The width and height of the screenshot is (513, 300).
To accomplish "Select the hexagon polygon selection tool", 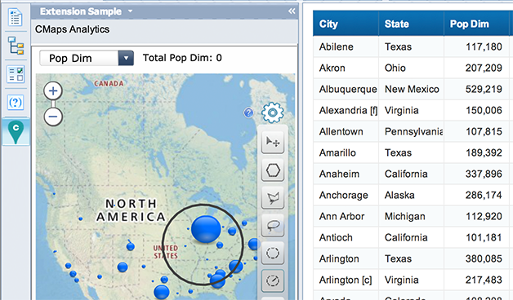I will click(x=273, y=170).
